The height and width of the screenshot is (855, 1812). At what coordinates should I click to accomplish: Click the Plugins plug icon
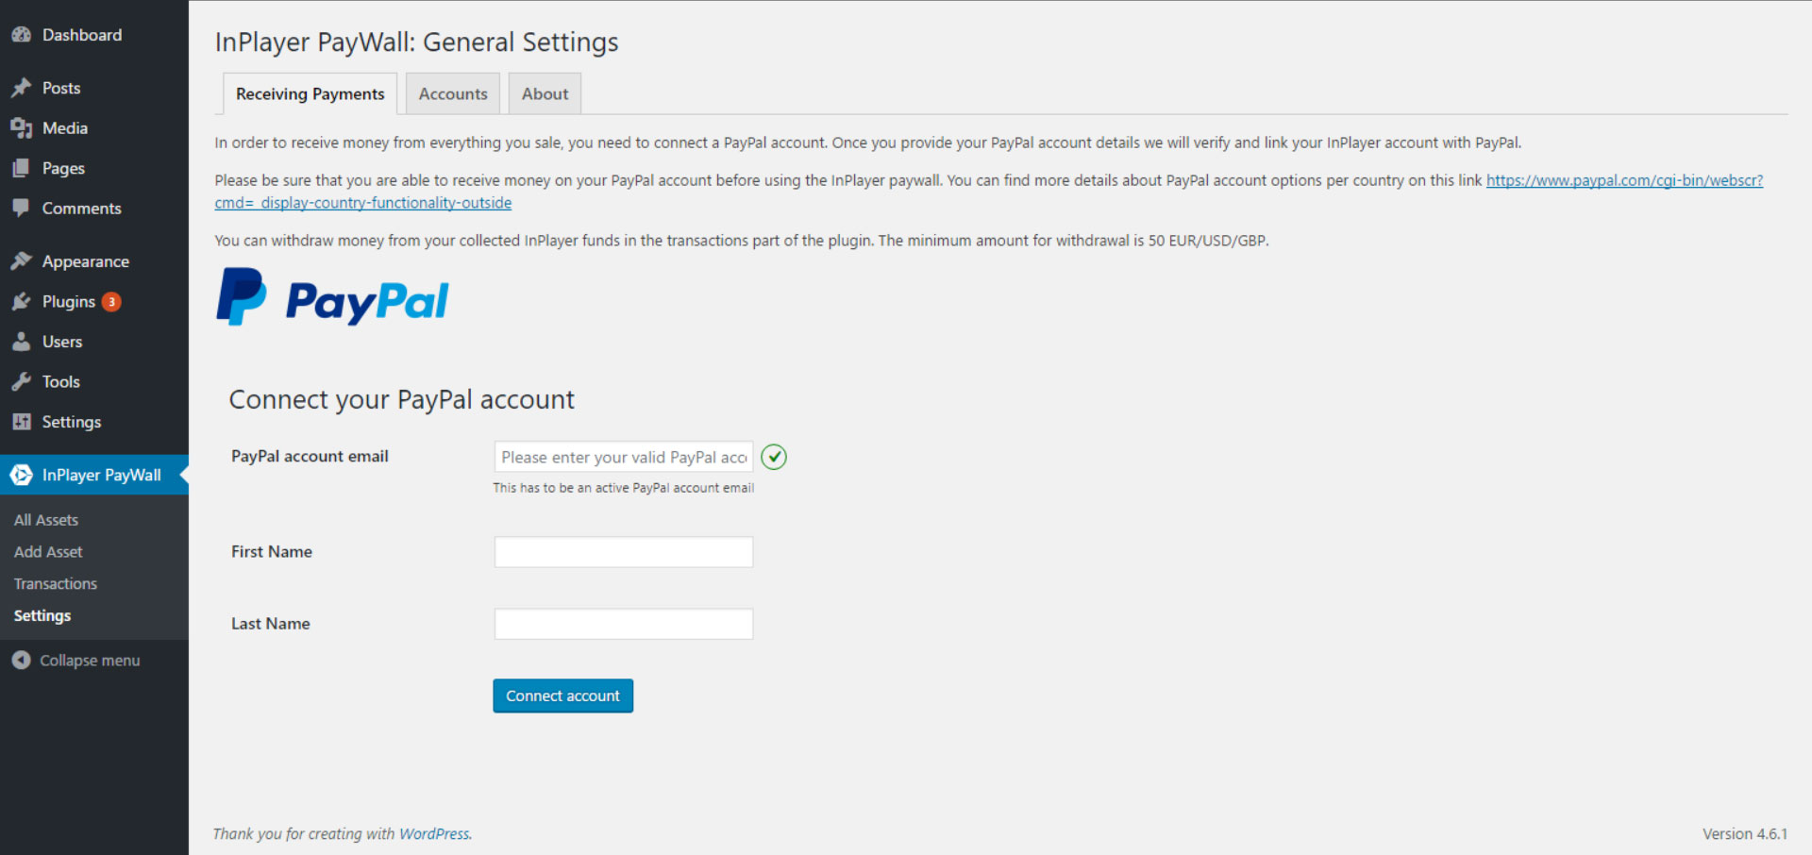[21, 302]
